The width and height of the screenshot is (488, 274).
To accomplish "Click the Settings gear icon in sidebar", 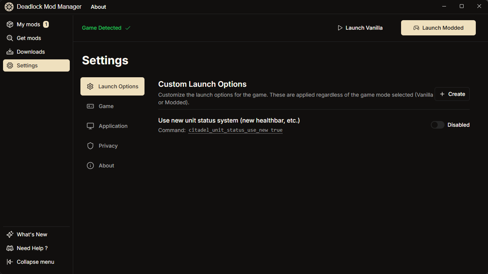I will [10, 65].
